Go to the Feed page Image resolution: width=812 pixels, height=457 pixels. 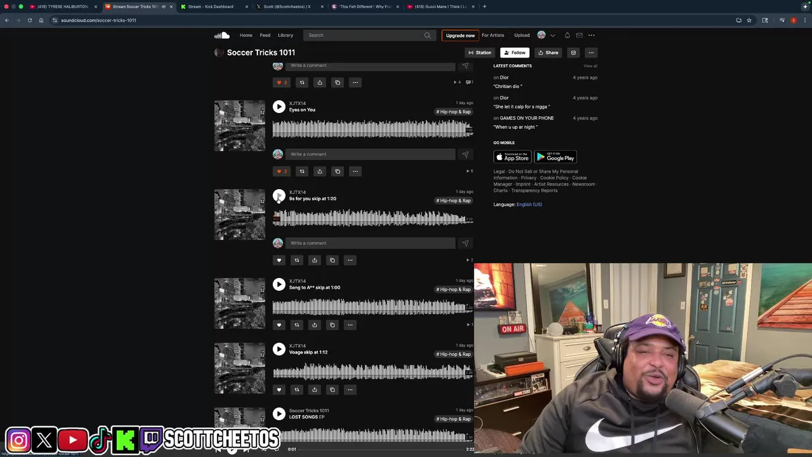[x=265, y=36]
